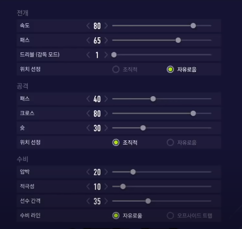This screenshot has height=229, width=242.
Task: Decrease 공격 크로스 value with left arrow
Action: click(x=88, y=113)
